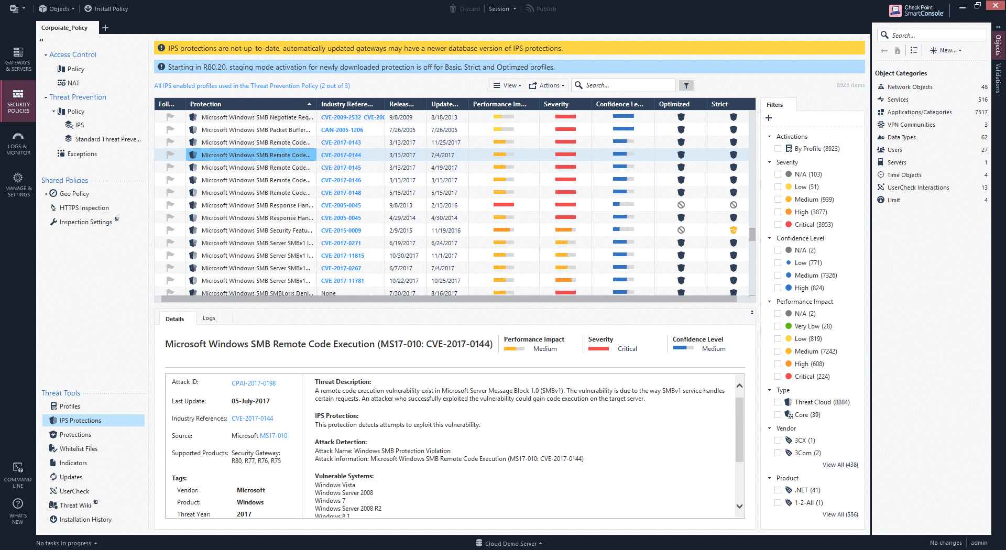This screenshot has width=1006, height=550.
Task: Open the New... object dropdown
Action: [946, 50]
